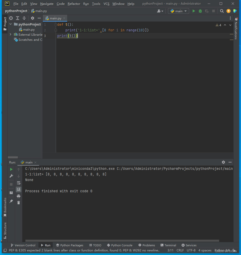
Task: Open Search Everywhere magnifier icon
Action: (x=222, y=11)
